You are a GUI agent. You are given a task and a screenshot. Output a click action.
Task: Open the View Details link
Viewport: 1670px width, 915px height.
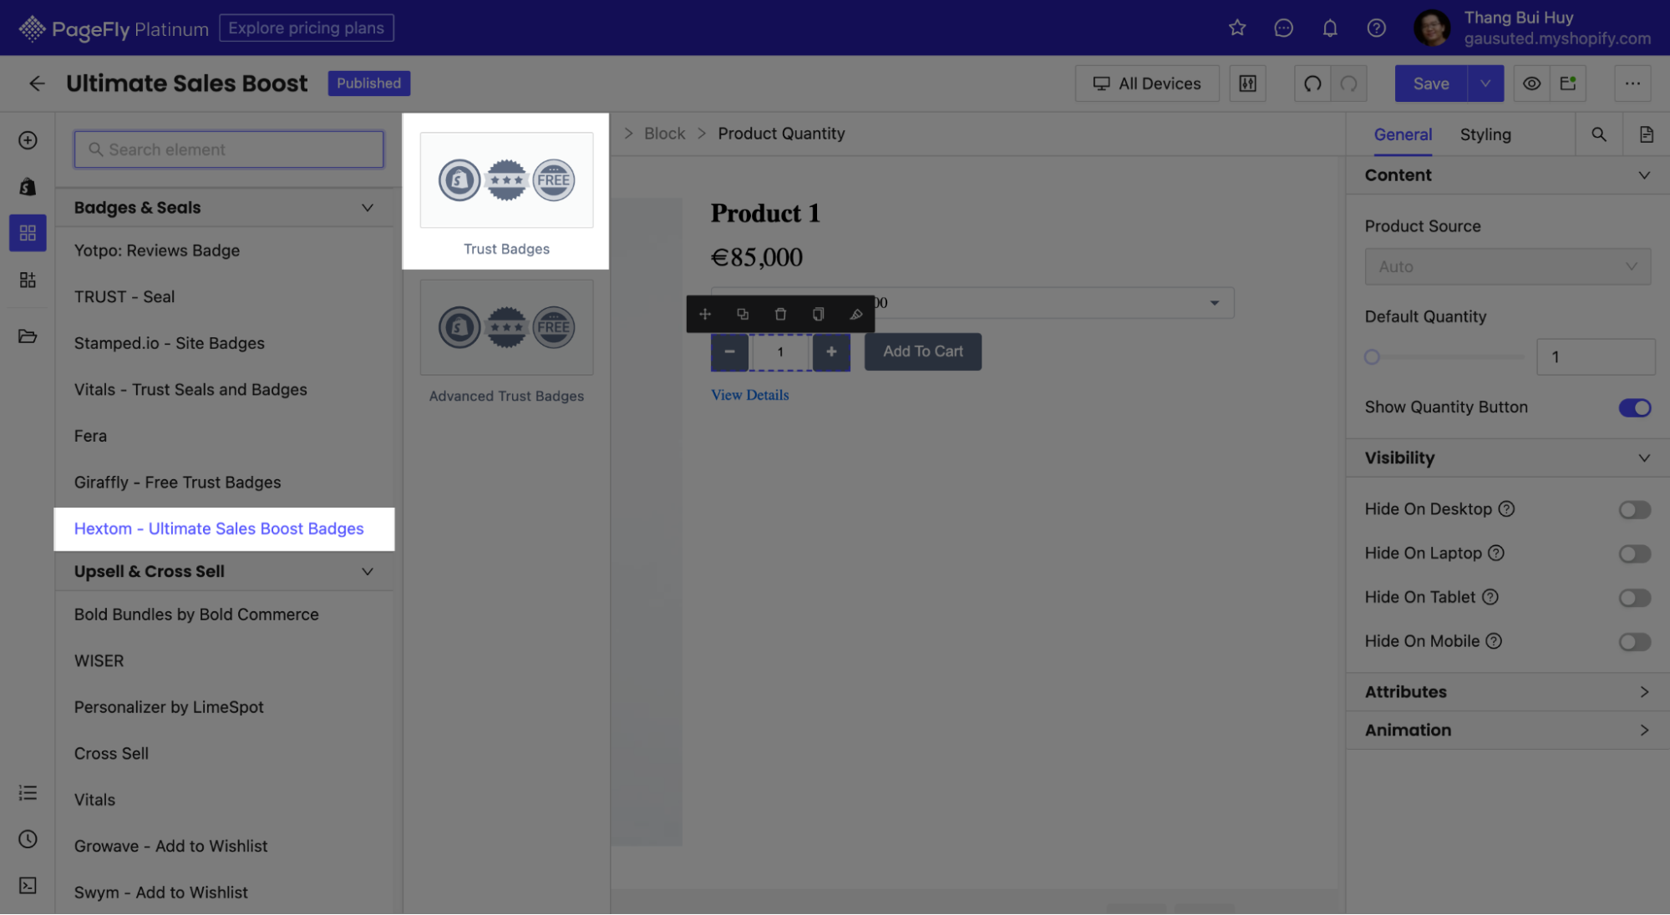click(749, 395)
